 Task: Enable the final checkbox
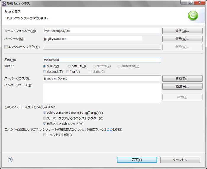pos(67,72)
